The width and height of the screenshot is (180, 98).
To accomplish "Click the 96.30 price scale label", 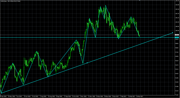I will (177, 61).
